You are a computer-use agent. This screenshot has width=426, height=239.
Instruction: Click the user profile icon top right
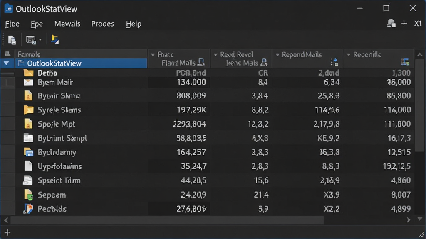pyautogui.click(x=391, y=23)
